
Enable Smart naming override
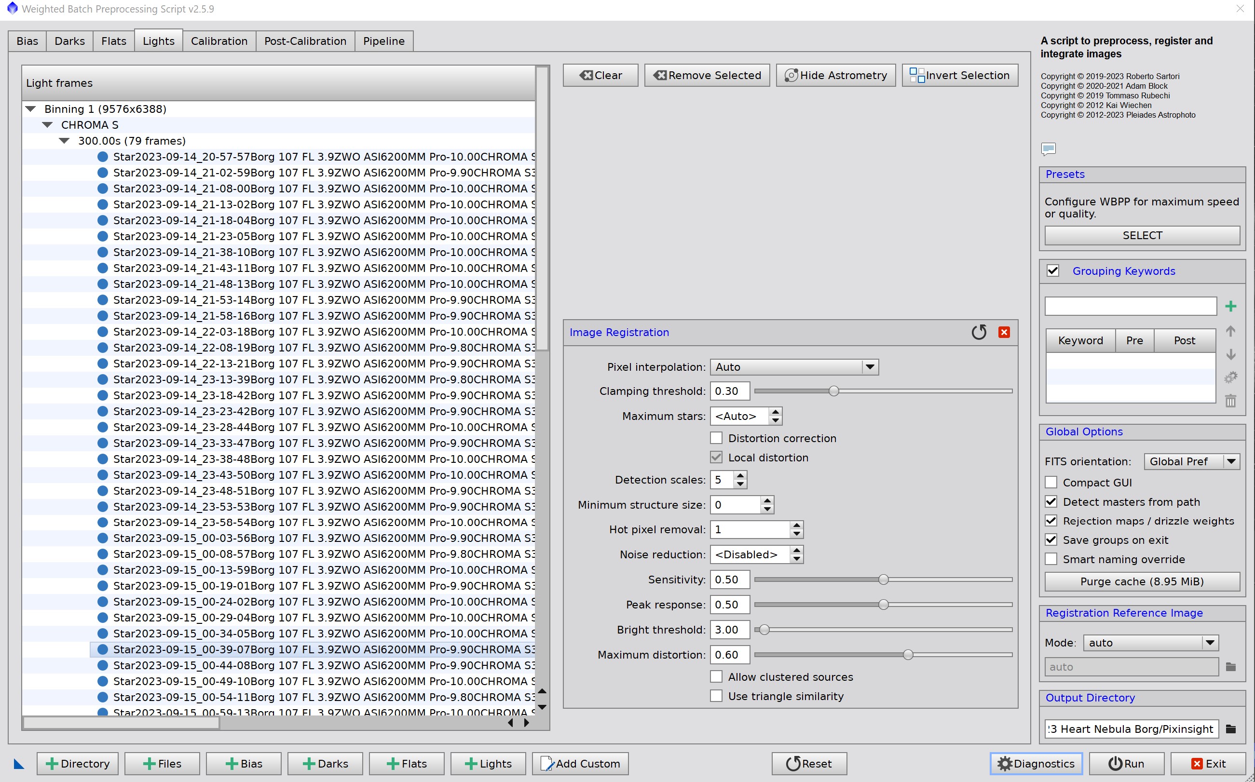[x=1050, y=559]
